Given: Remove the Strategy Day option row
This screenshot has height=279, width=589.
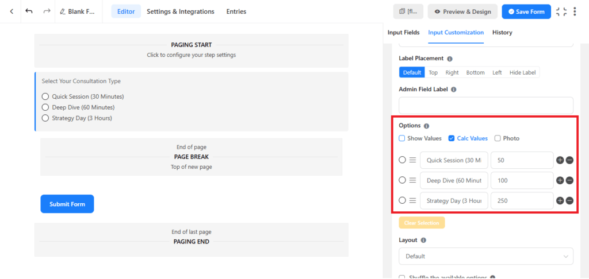Looking at the screenshot, I should pos(569,201).
